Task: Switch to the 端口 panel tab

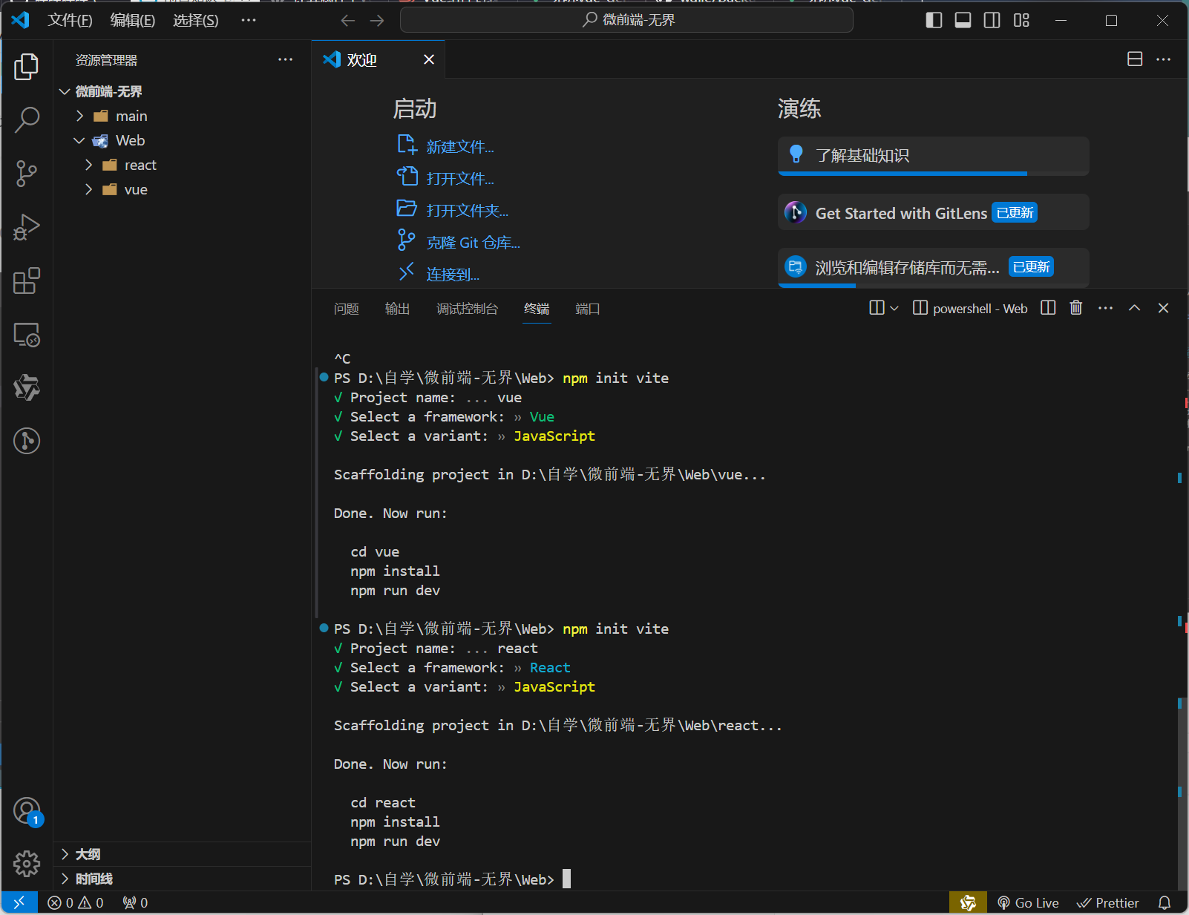Action: pyautogui.click(x=588, y=309)
